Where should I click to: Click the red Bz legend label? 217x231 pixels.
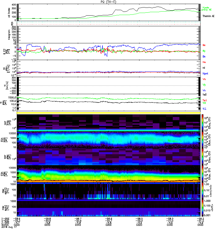[x=204, y=45]
